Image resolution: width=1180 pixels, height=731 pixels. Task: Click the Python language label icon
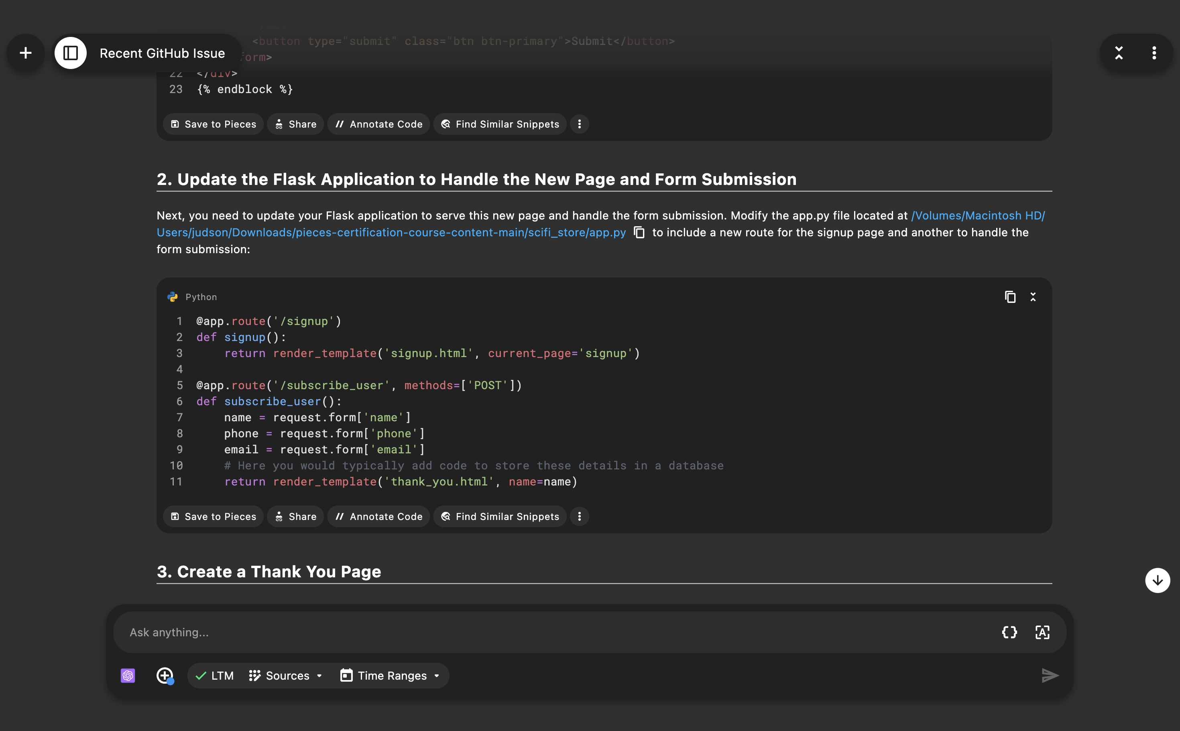click(x=173, y=297)
